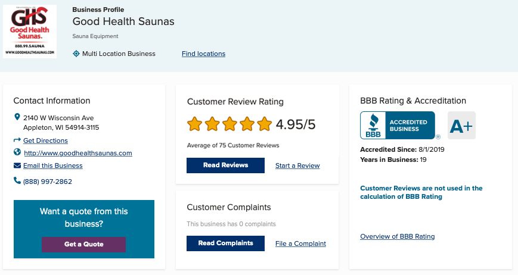Click the '2140 W Wisconsin Ave' address text

pyautogui.click(x=58, y=118)
